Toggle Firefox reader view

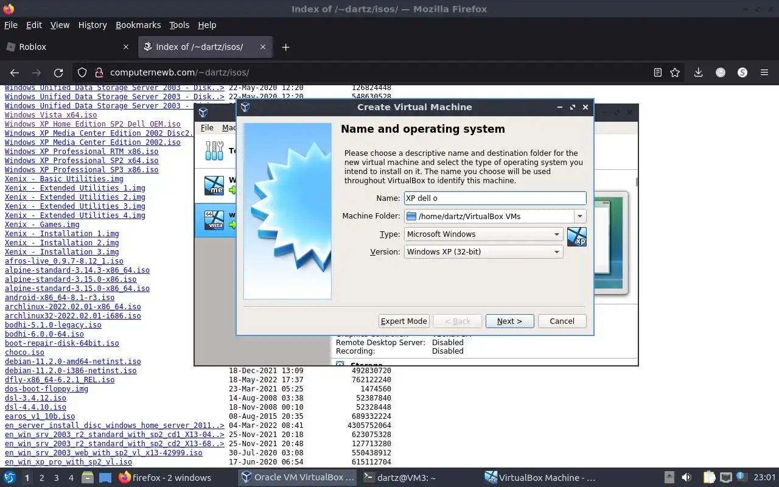tap(658, 72)
